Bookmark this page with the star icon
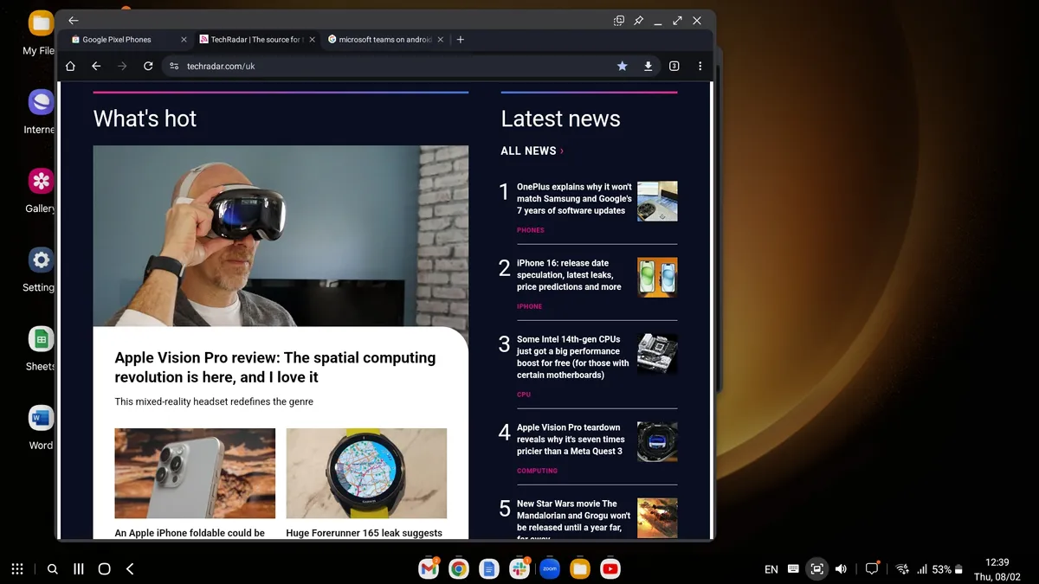 click(x=622, y=66)
